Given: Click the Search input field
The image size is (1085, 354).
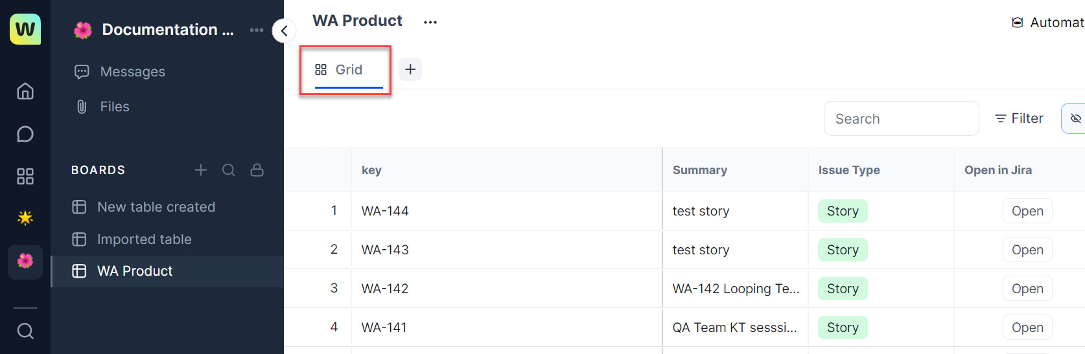Looking at the screenshot, I should (x=901, y=118).
